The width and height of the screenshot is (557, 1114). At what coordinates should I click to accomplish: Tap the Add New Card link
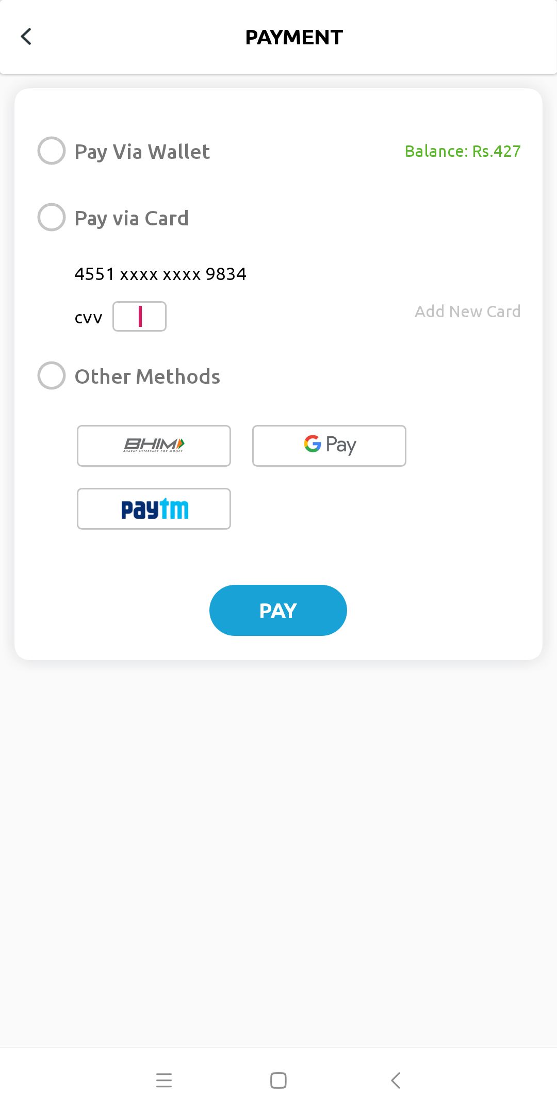pos(467,312)
